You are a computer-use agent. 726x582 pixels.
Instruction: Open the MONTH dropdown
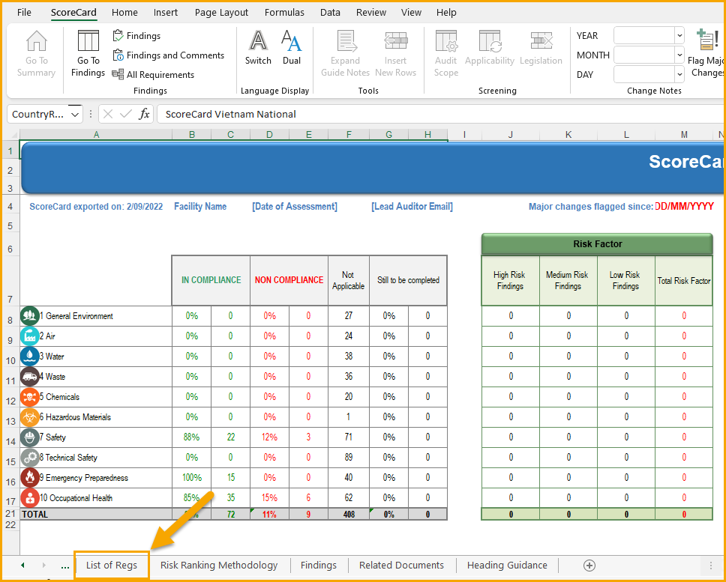click(x=679, y=55)
